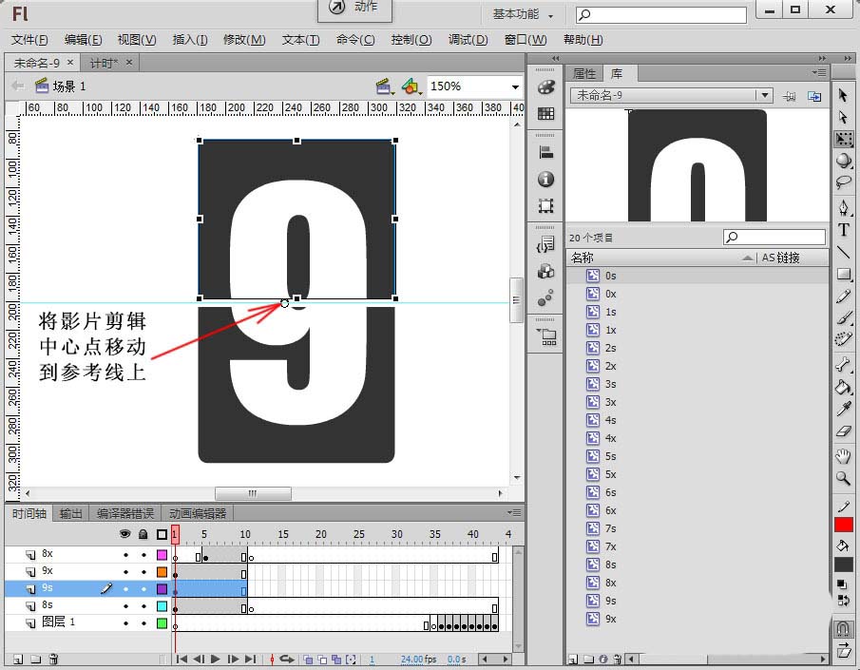The width and height of the screenshot is (860, 670).
Task: Open the library document 未命名-9 dropdown
Action: pos(765,95)
